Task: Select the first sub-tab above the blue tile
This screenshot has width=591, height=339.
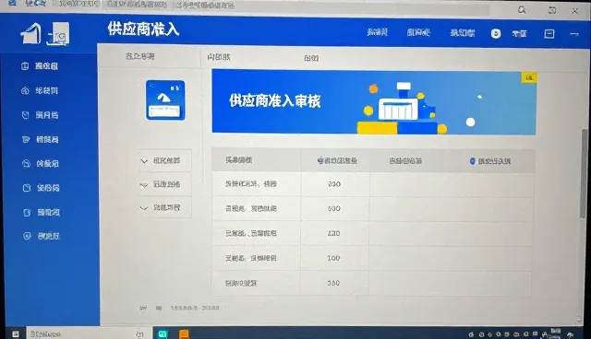Action: coord(139,57)
